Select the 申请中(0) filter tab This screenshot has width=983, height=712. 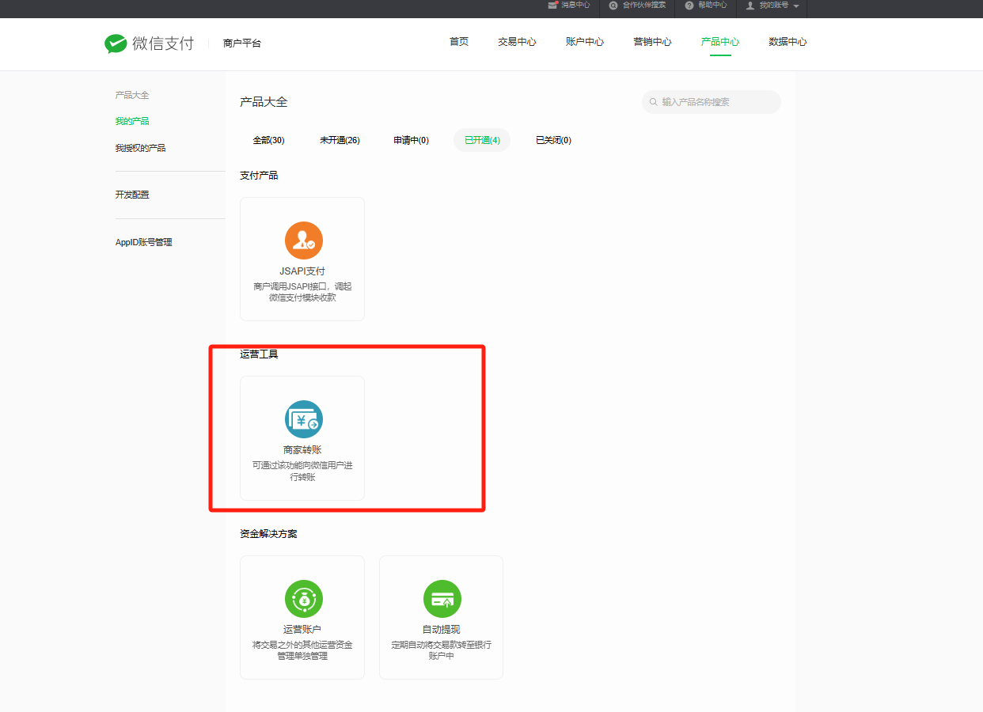(x=411, y=140)
